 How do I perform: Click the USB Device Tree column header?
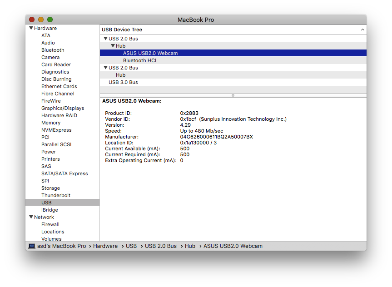point(122,30)
